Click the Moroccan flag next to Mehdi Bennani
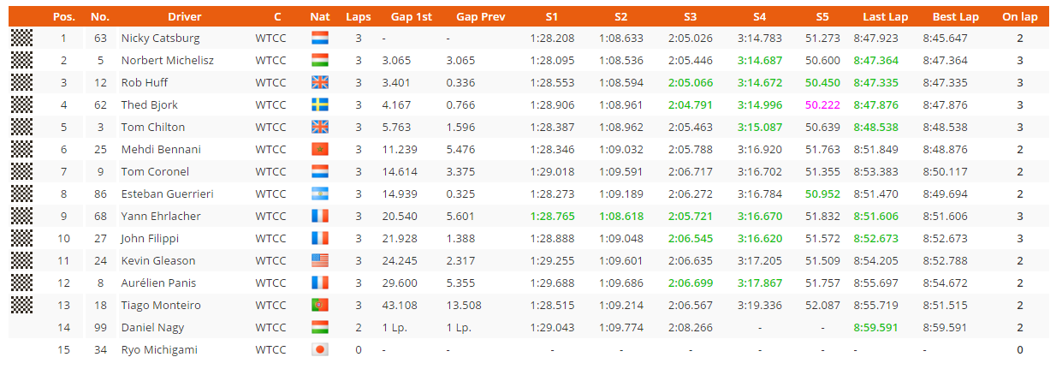Viewport: 1062px width, 369px height. pyautogui.click(x=320, y=150)
